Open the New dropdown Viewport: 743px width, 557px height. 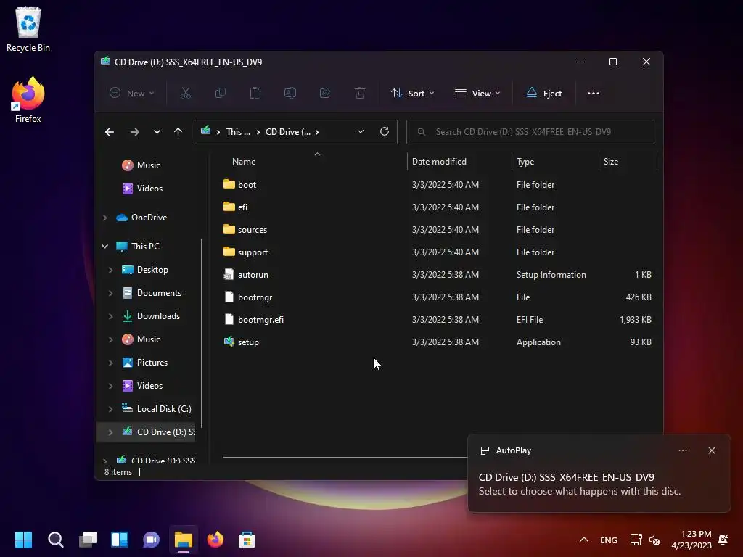coord(132,94)
